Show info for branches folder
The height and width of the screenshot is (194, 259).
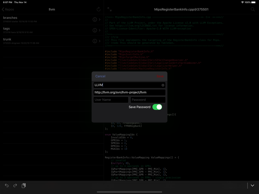coord(95,19)
